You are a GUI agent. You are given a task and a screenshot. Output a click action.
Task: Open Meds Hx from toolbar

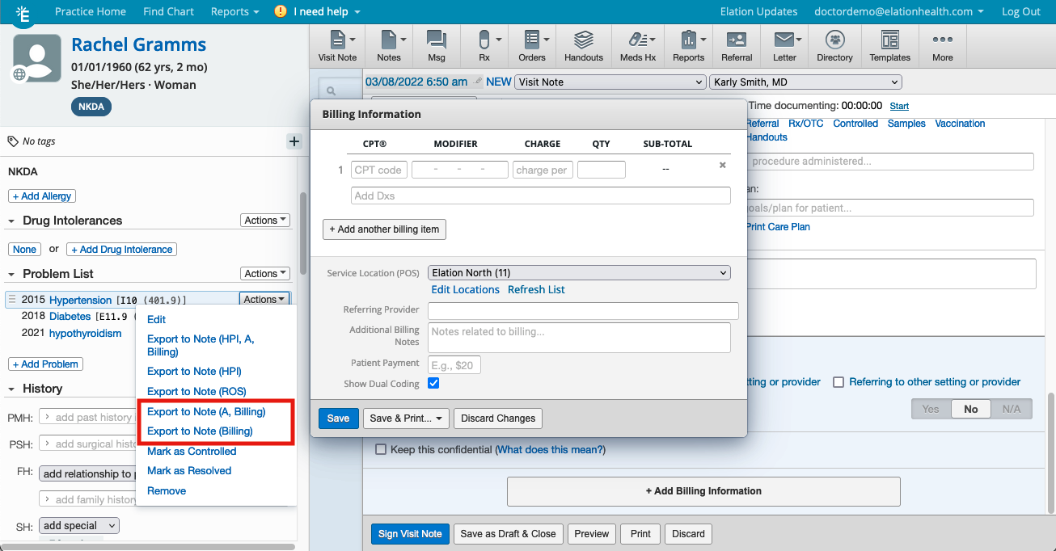[637, 46]
